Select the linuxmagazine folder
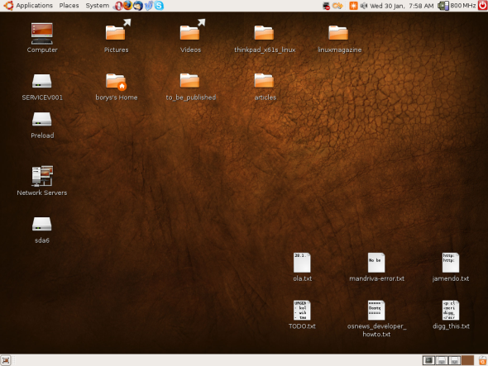 [x=339, y=39]
